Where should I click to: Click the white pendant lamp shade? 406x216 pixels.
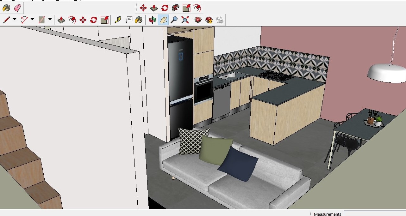point(386,73)
